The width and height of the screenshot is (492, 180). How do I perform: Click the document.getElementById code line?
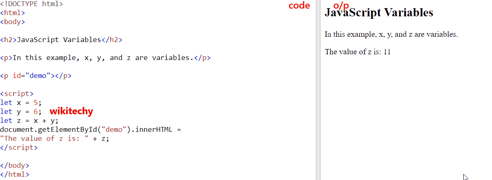91,129
